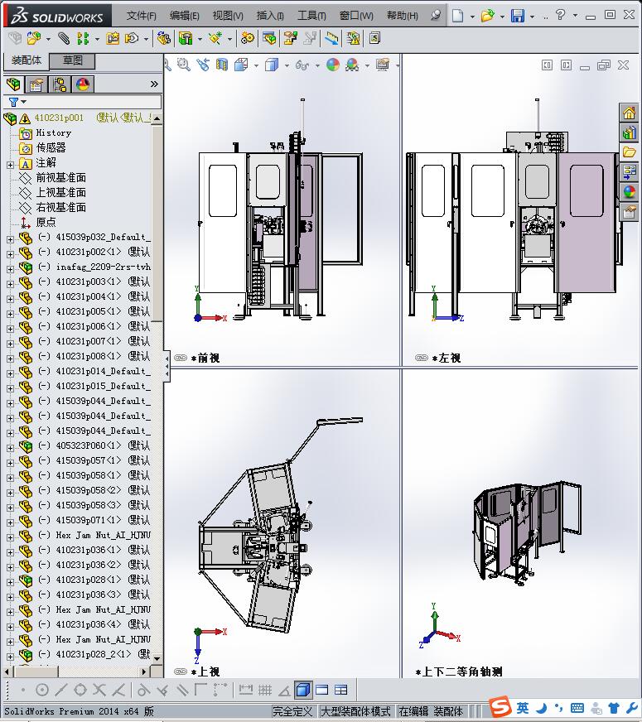Click the Show Hidden Components icon
Screen dimensions: 642x722
click(163, 38)
